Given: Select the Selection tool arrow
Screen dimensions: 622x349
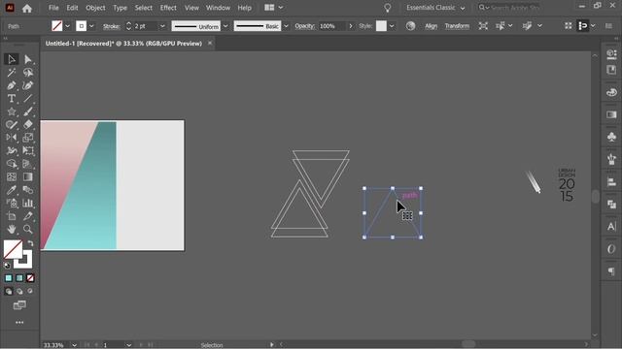Looking at the screenshot, I should pos(11,59).
